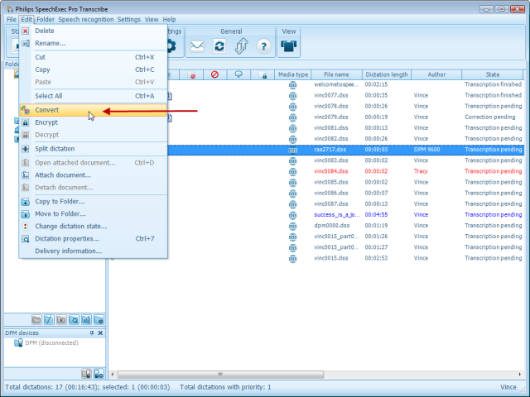
Task: Click the search folder icon below the tree
Action: (x=74, y=319)
